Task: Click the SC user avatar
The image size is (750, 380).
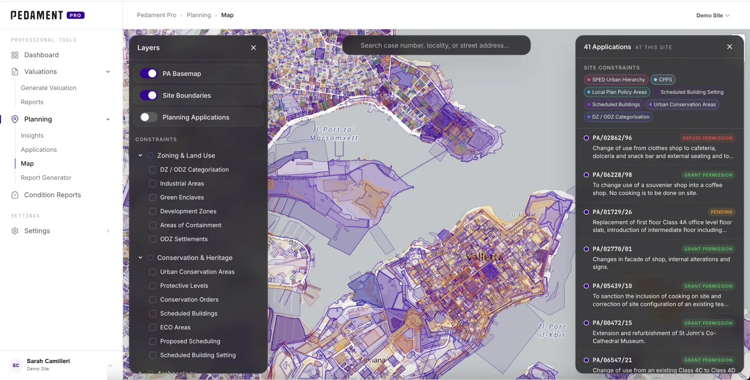Action: tap(16, 365)
